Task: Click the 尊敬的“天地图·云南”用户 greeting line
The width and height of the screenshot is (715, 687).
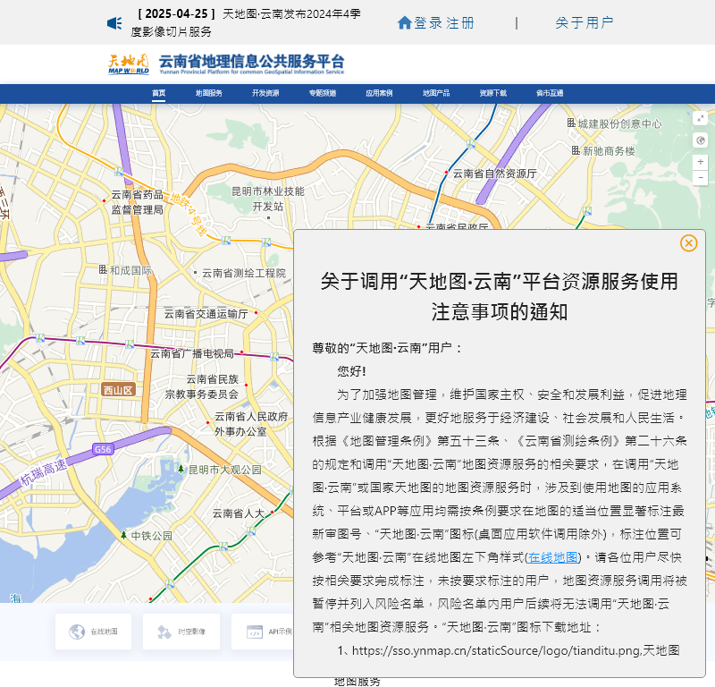Action: [x=387, y=348]
